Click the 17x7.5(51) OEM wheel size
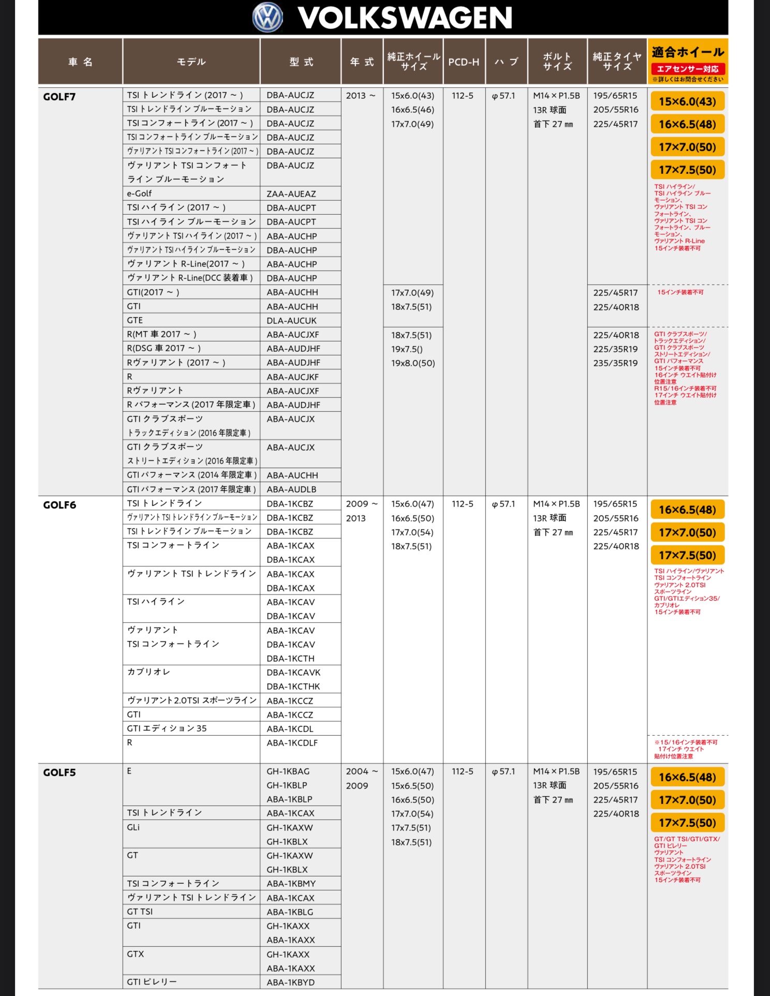The image size is (770, 996). click(411, 828)
